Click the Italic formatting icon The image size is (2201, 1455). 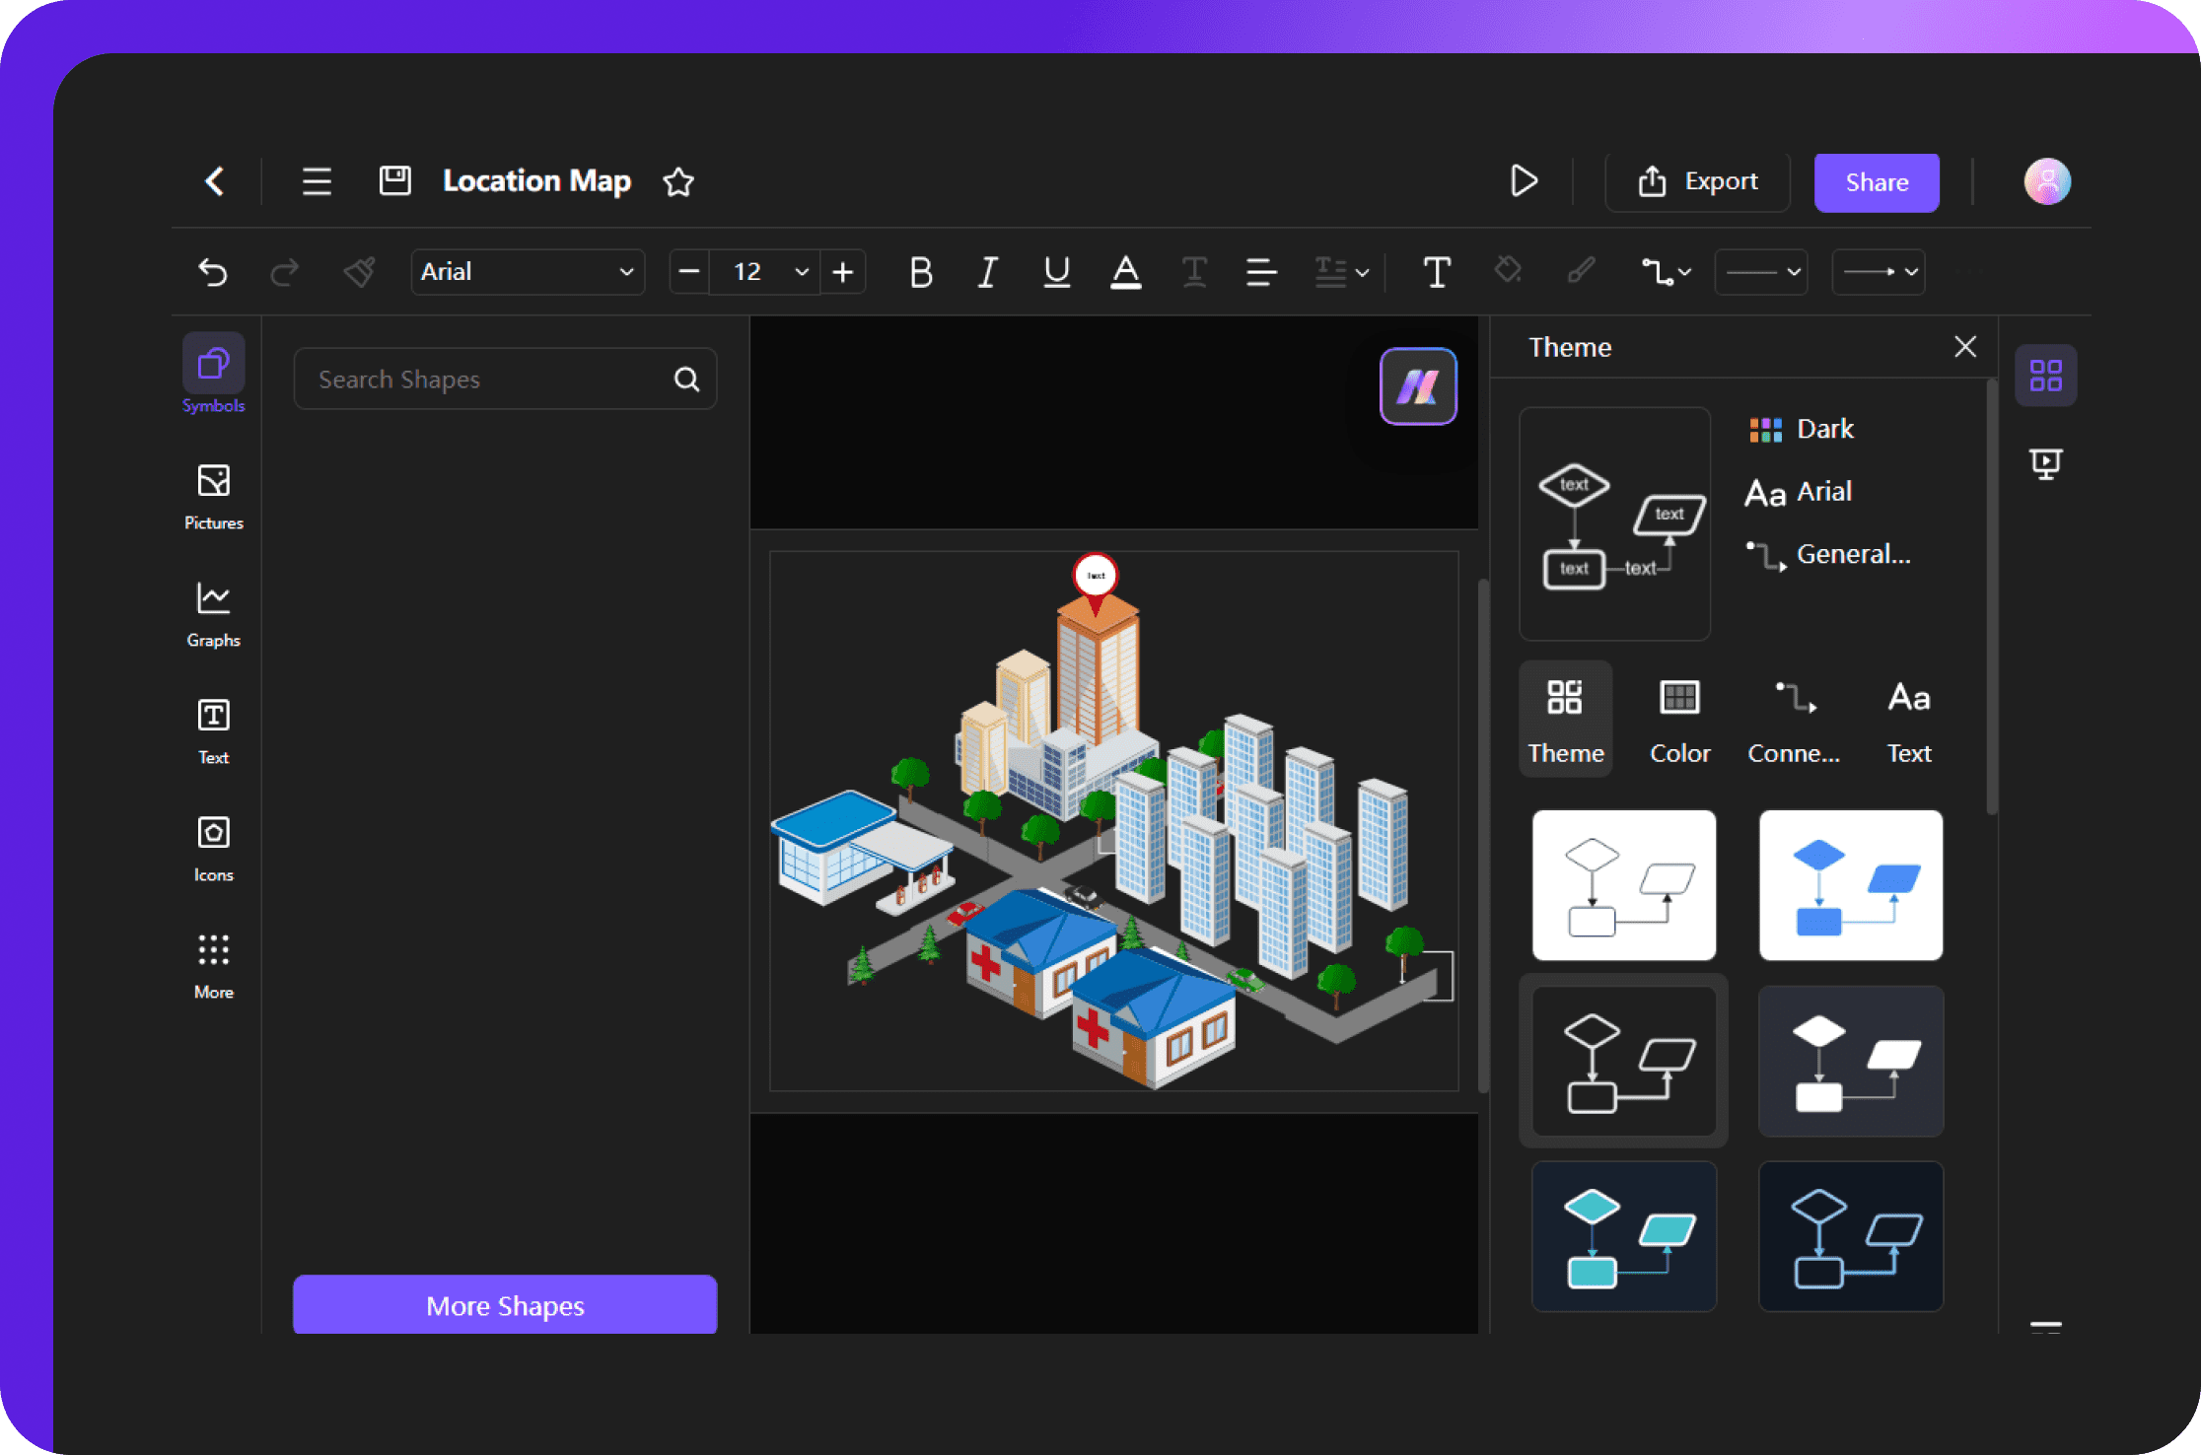[988, 271]
